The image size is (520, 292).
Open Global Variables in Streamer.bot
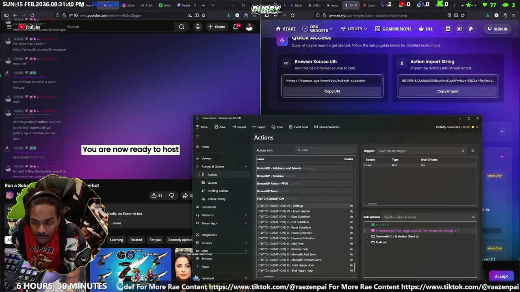tap(327, 127)
